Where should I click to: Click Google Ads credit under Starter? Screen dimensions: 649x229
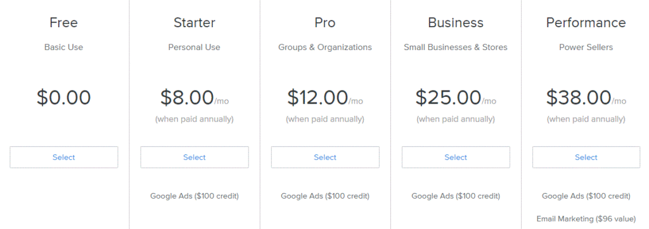[x=195, y=196]
